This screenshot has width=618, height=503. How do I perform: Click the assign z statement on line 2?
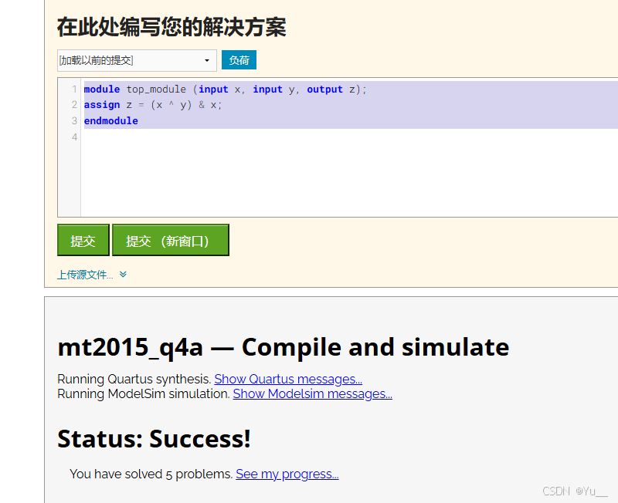point(153,105)
